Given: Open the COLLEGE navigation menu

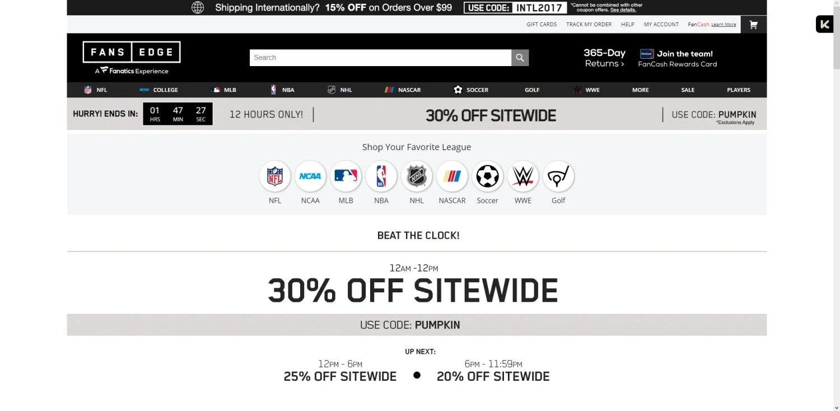Looking at the screenshot, I should coord(159,90).
